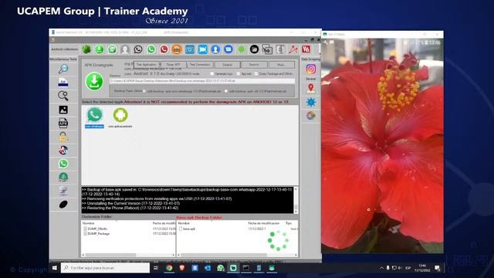
Task: Open the blue magnifier tool in left sidebar
Action: pos(63,69)
